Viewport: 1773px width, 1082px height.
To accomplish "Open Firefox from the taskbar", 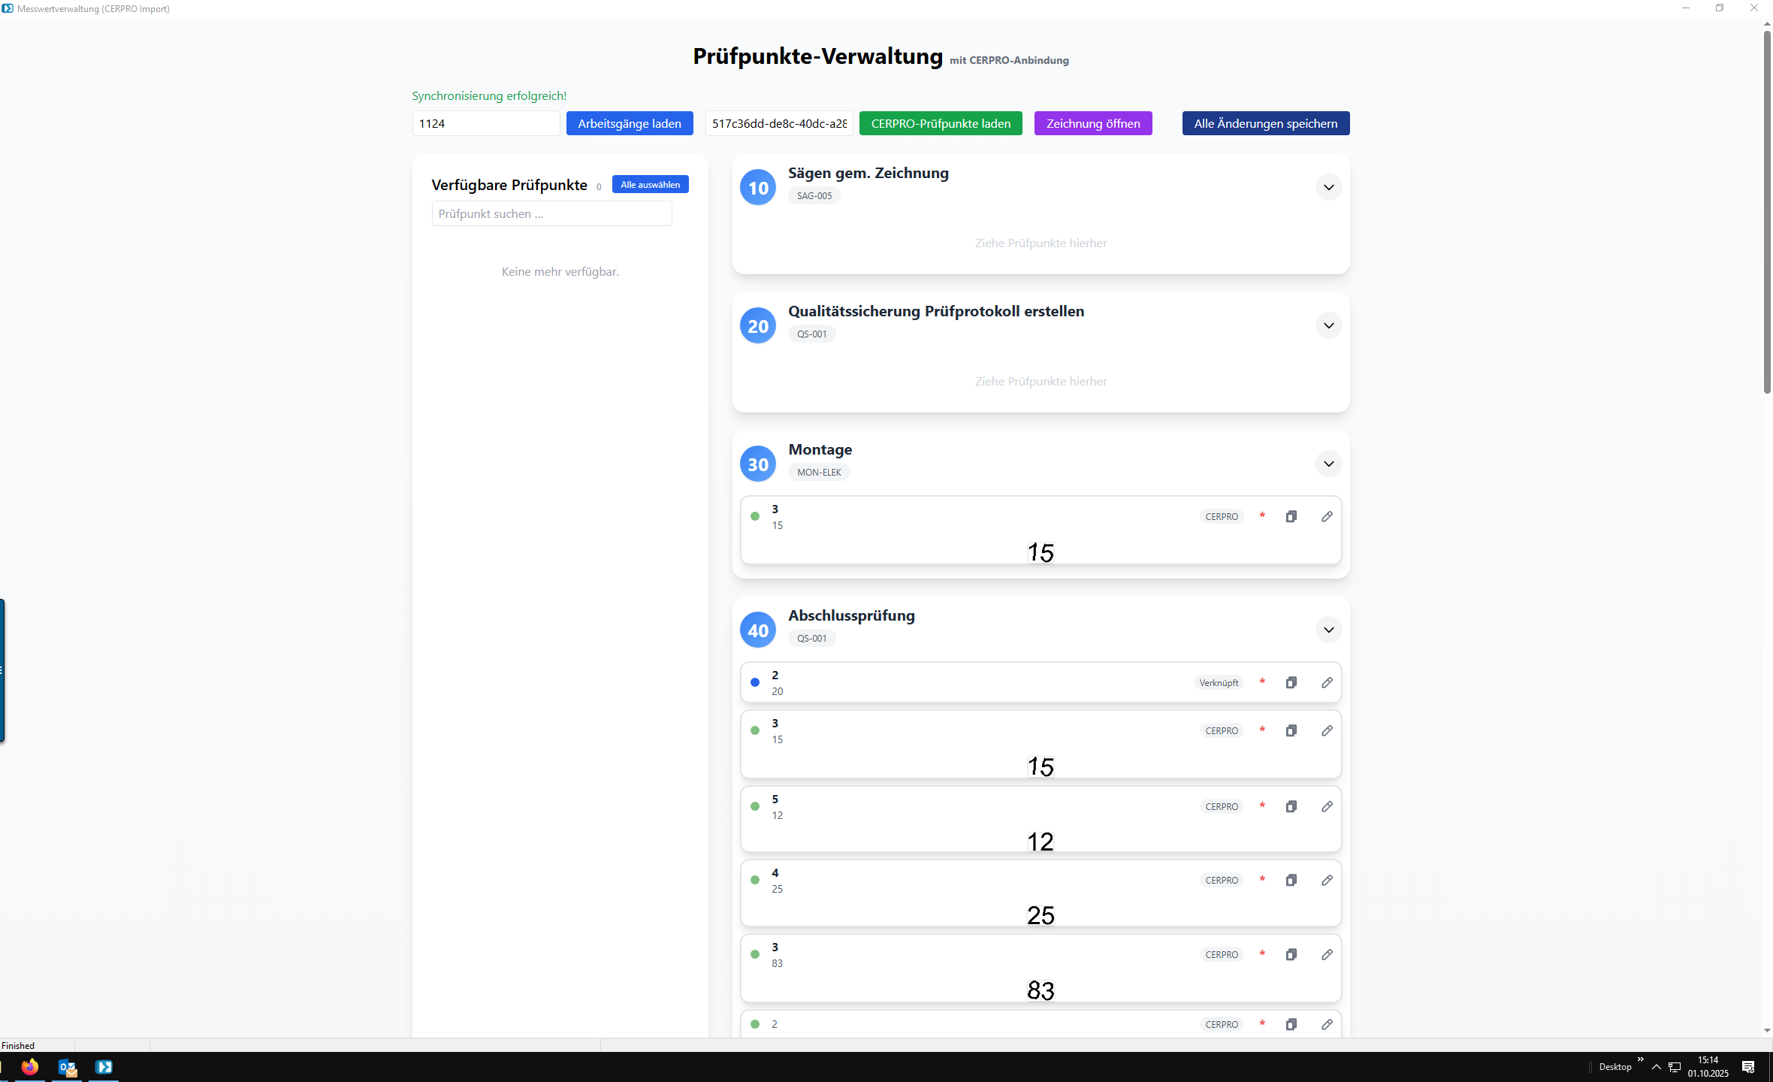I will 30,1066.
